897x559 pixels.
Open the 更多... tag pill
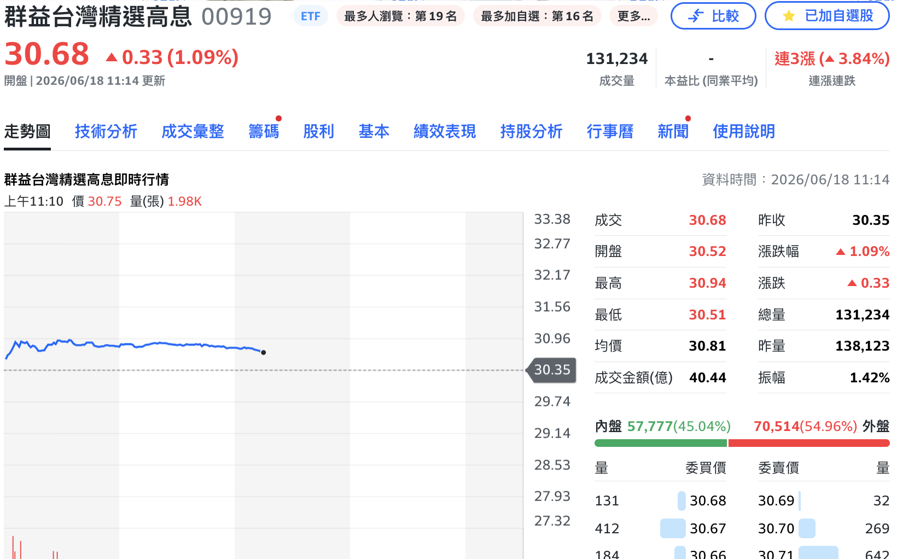coord(633,16)
